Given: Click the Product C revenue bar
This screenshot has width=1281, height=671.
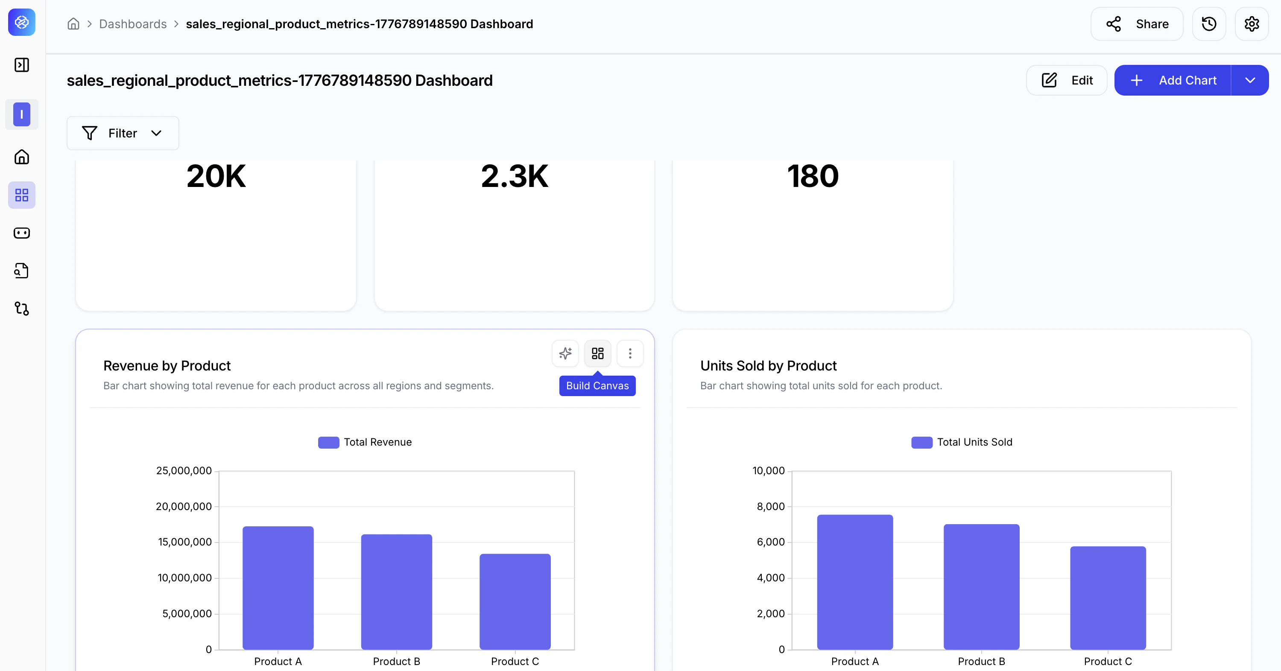Looking at the screenshot, I should click(515, 602).
